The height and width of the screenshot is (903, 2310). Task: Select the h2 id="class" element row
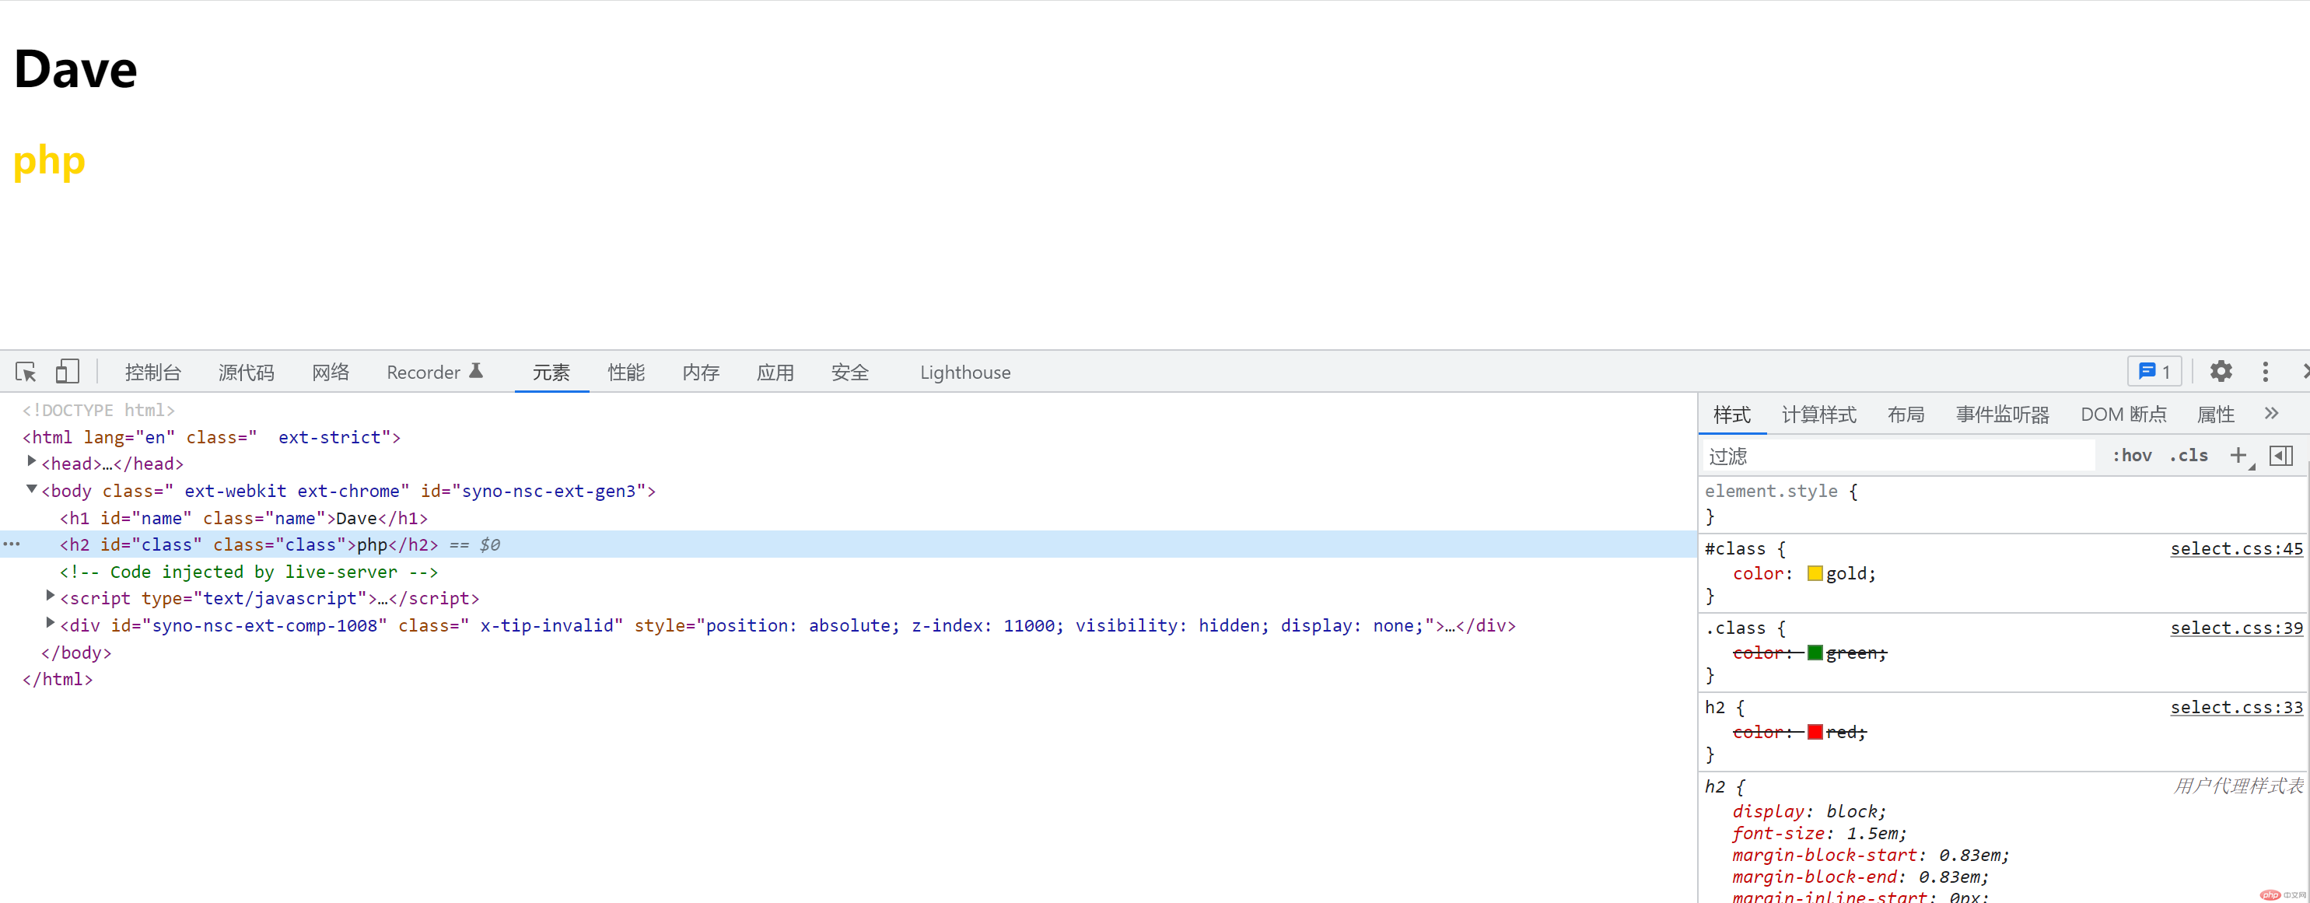[x=848, y=544]
